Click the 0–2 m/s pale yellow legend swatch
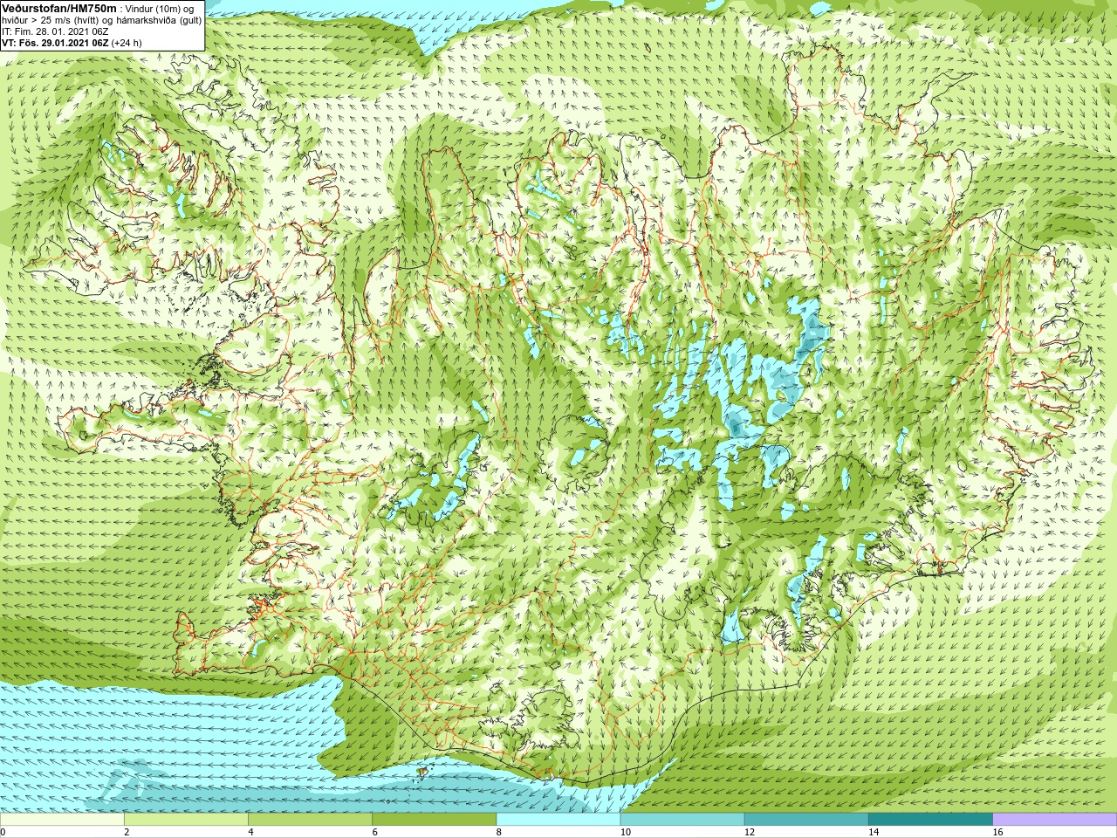 (62, 820)
